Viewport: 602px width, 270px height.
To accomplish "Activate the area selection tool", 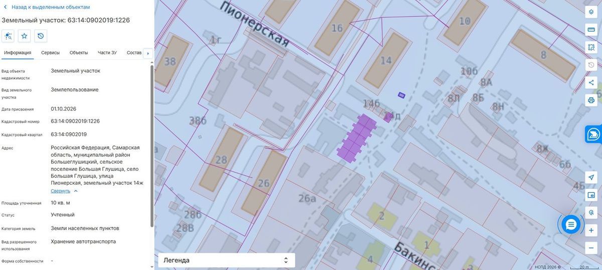I will (591, 48).
